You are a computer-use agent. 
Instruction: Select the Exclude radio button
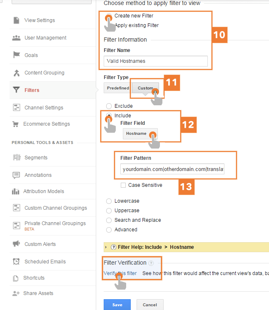(109, 106)
